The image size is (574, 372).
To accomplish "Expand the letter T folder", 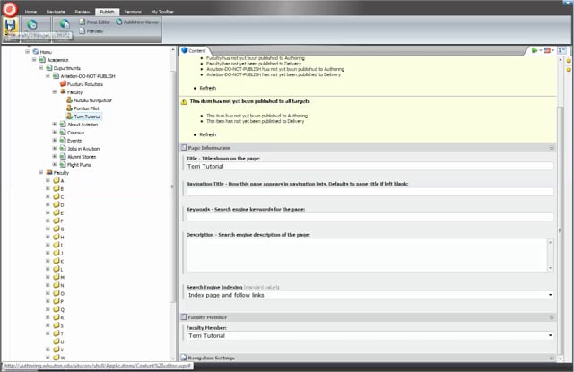I will click(48, 333).
